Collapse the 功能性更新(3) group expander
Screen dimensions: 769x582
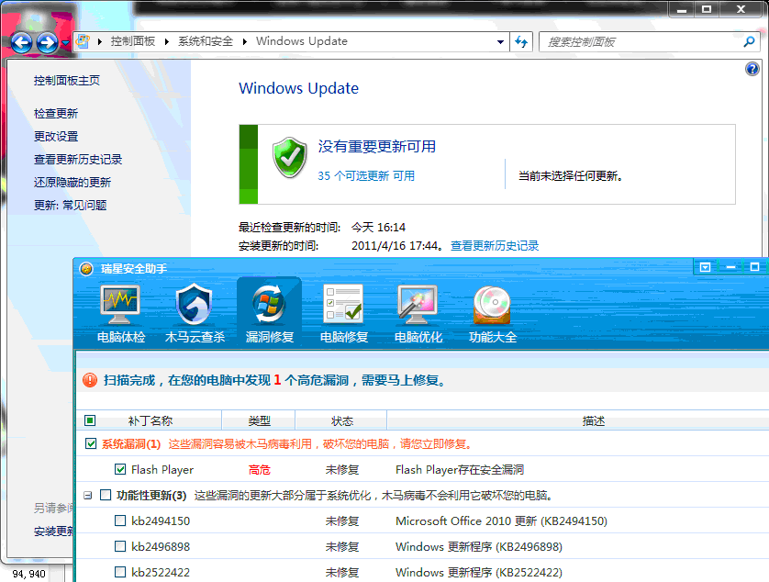coord(87,495)
